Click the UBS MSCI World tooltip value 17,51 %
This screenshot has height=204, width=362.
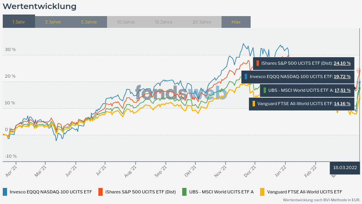(342, 90)
